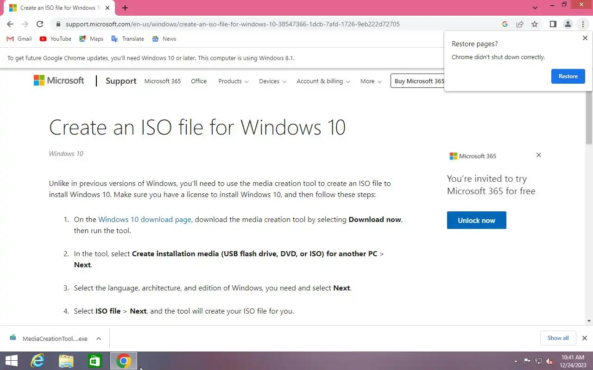Expand the More menu
Viewport: 593px width, 370px height.
[371, 81]
